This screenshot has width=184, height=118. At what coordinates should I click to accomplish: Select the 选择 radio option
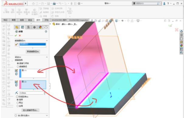tap(18, 99)
